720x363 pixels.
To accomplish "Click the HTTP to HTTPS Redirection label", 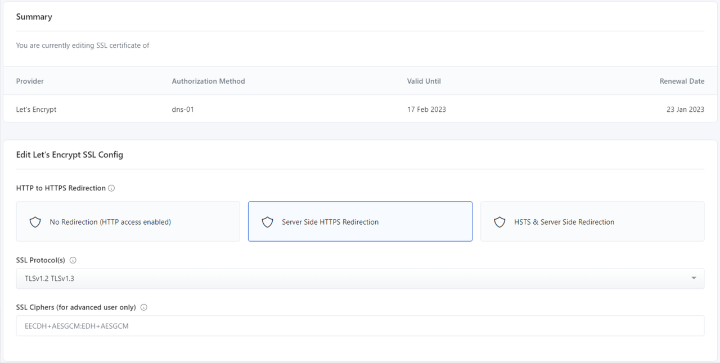I will pyautogui.click(x=61, y=188).
